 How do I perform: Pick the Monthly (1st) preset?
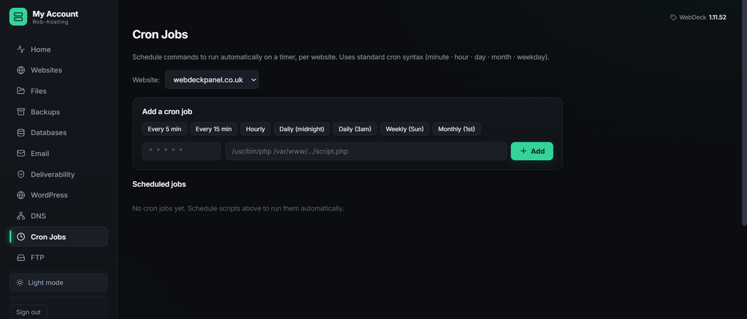pos(456,129)
